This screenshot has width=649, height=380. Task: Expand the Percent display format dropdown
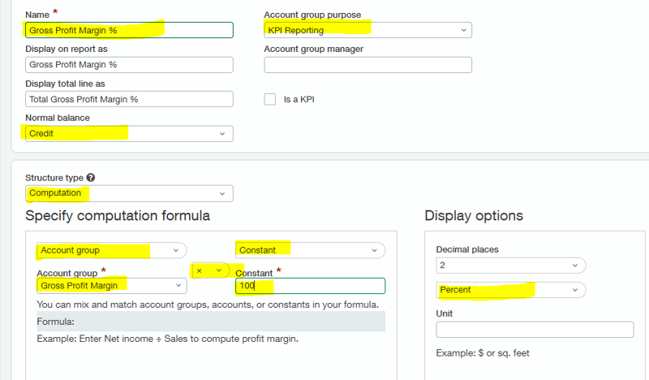(x=510, y=290)
